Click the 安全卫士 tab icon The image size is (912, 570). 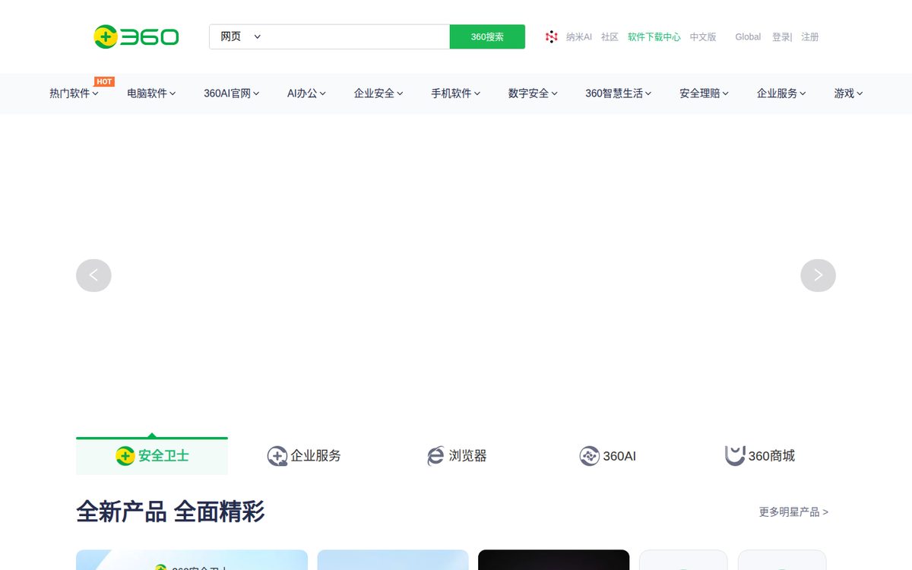tap(125, 456)
